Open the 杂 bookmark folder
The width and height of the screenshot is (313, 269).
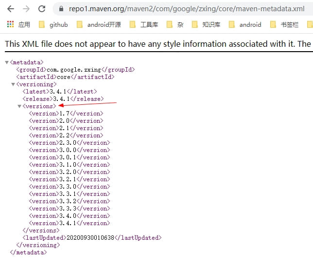[x=175, y=25]
